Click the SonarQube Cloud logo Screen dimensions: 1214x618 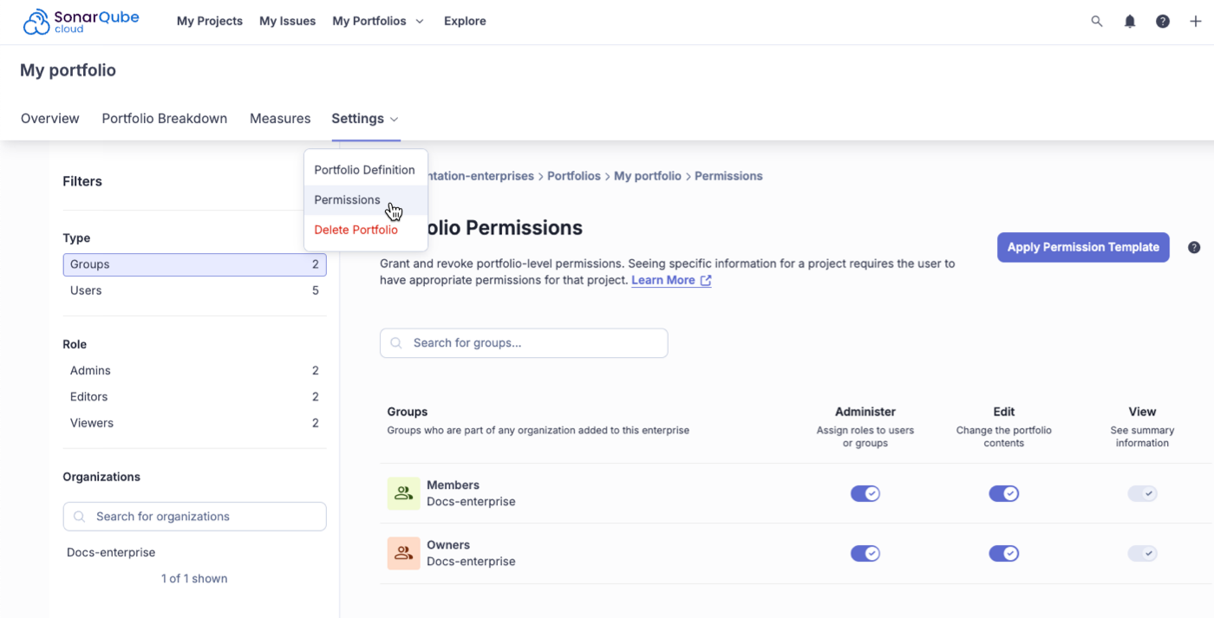pyautogui.click(x=80, y=20)
